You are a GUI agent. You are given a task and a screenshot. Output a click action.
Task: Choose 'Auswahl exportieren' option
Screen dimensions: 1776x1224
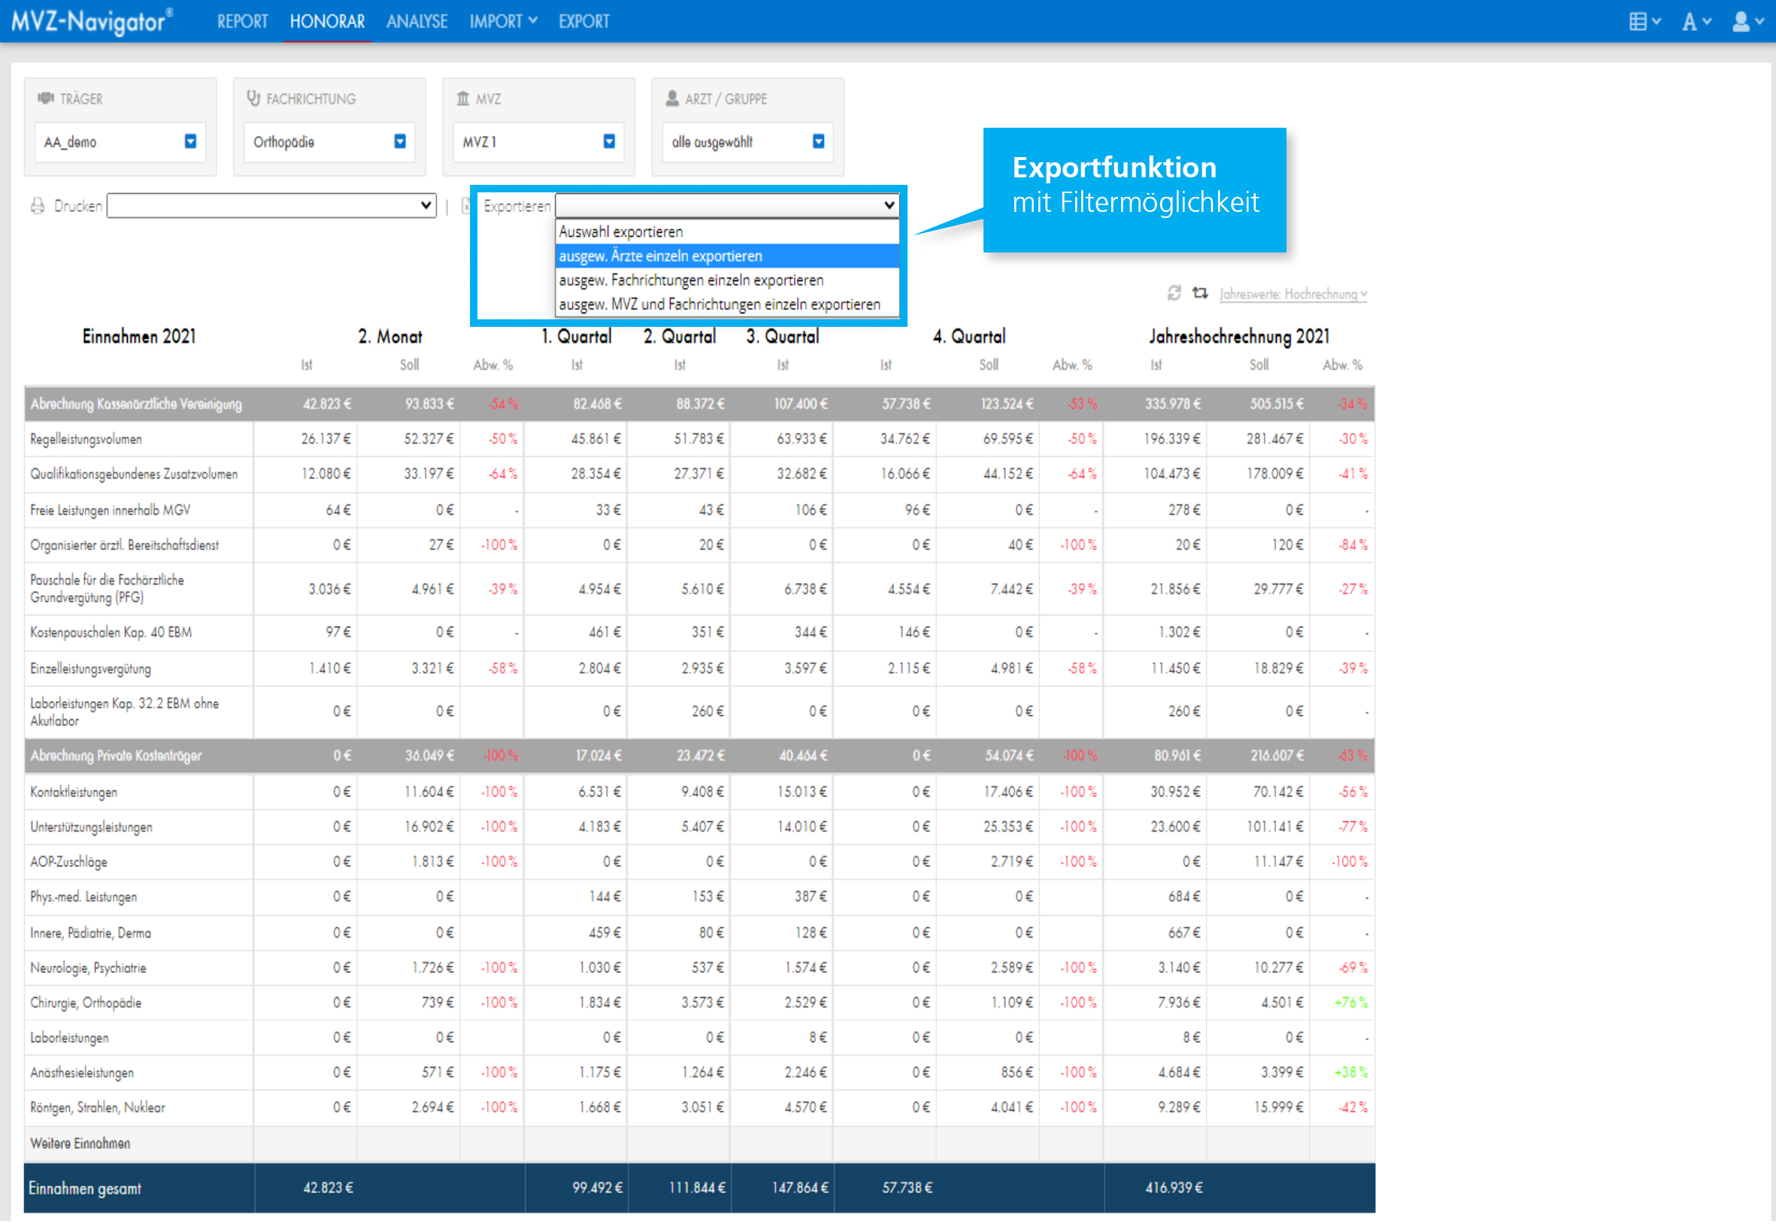[728, 231]
